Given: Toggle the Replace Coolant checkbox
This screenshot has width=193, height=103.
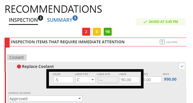Looking at the screenshot, I should 182,66.
